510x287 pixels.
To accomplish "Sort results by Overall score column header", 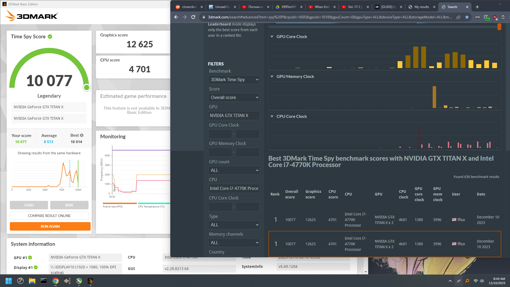I will [292, 194].
